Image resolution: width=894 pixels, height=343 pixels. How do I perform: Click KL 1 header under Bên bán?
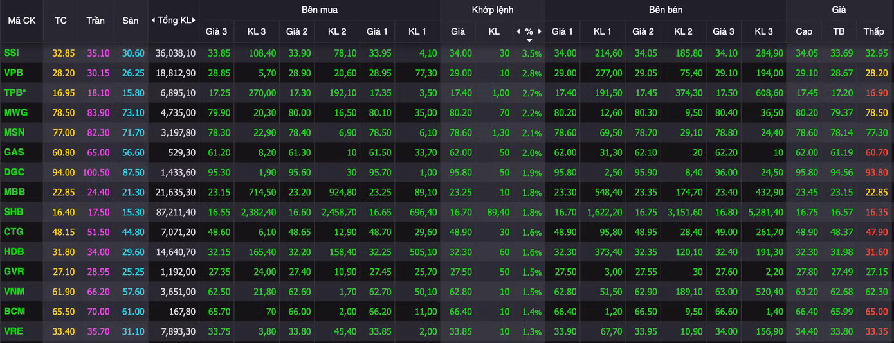click(x=603, y=31)
